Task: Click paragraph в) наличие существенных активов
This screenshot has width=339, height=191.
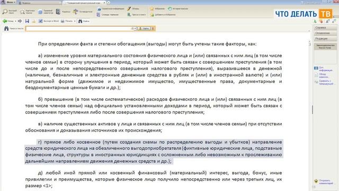Action: [154, 127]
